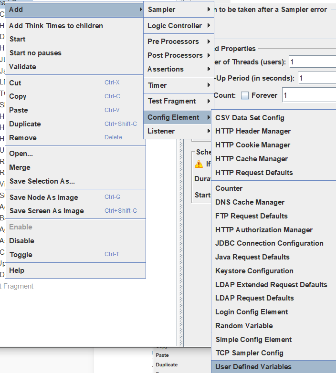Expand the Sampler submenu
The image size is (336, 373).
178,10
